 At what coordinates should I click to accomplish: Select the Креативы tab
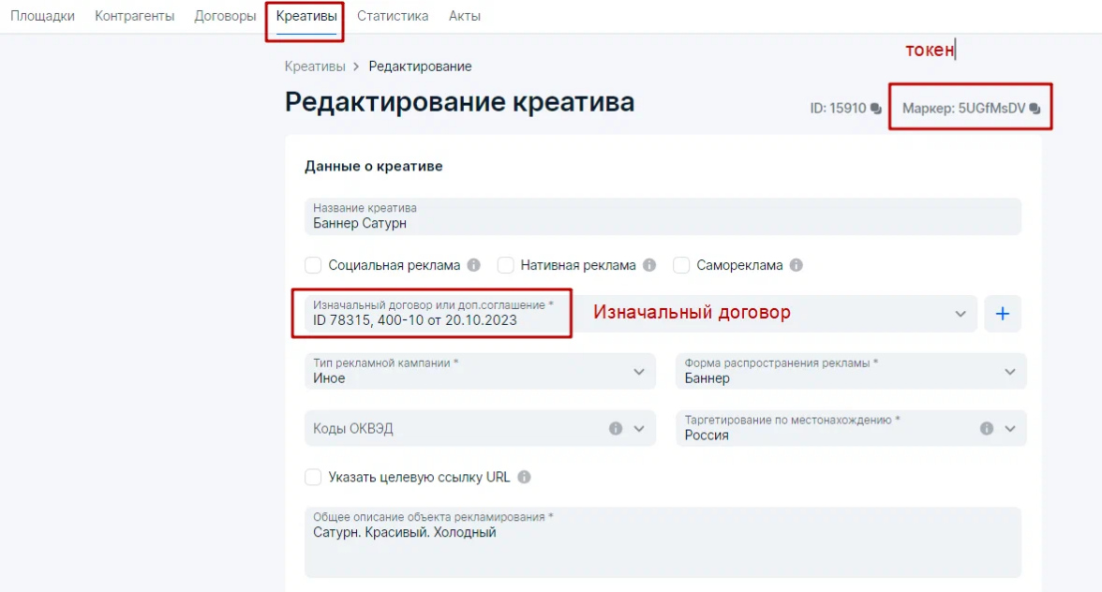point(306,16)
